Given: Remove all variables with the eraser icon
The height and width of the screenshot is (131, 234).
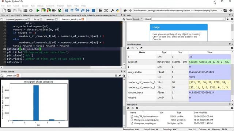Looking at the screenshot, I should (141, 48).
